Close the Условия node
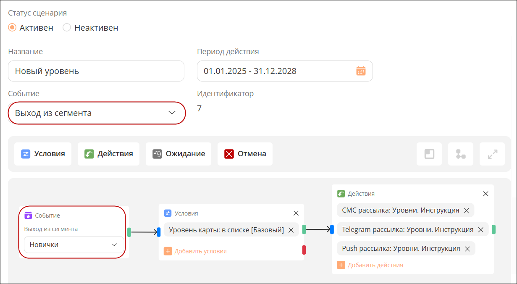Screen dimensions: 517x284 296,213
